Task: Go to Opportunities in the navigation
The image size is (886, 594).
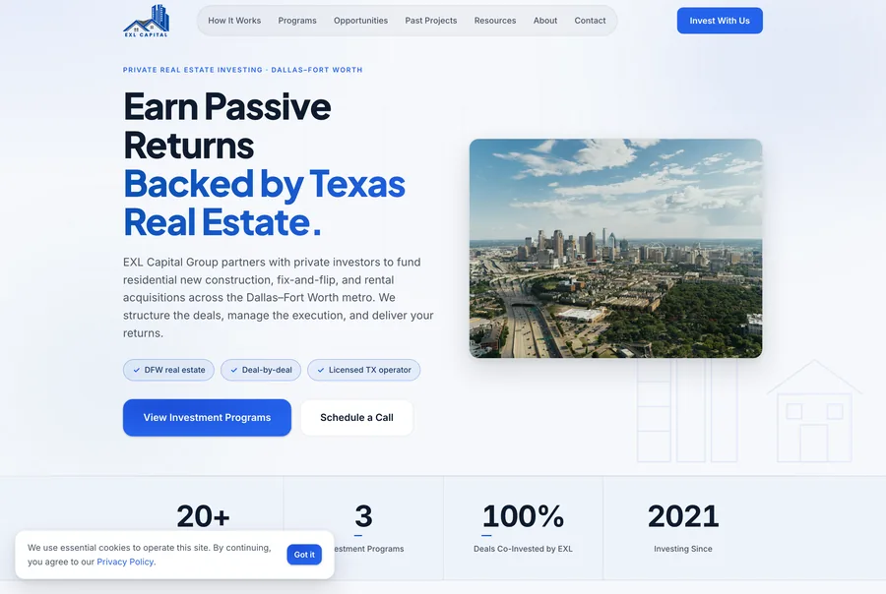Action: point(360,21)
